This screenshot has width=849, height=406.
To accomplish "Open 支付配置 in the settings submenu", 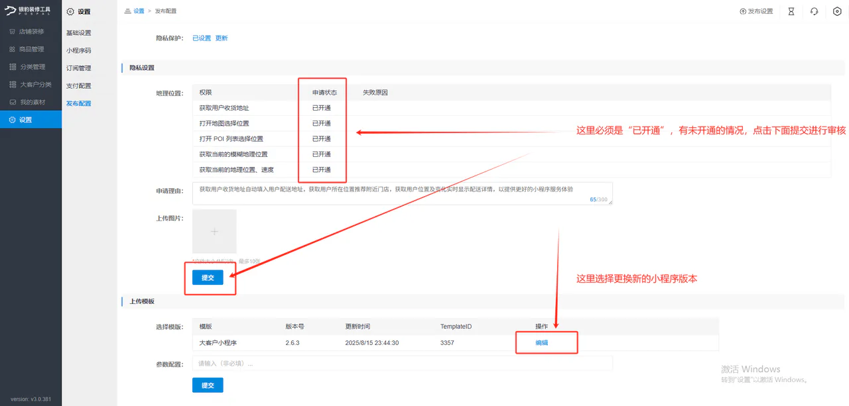I will (x=79, y=86).
